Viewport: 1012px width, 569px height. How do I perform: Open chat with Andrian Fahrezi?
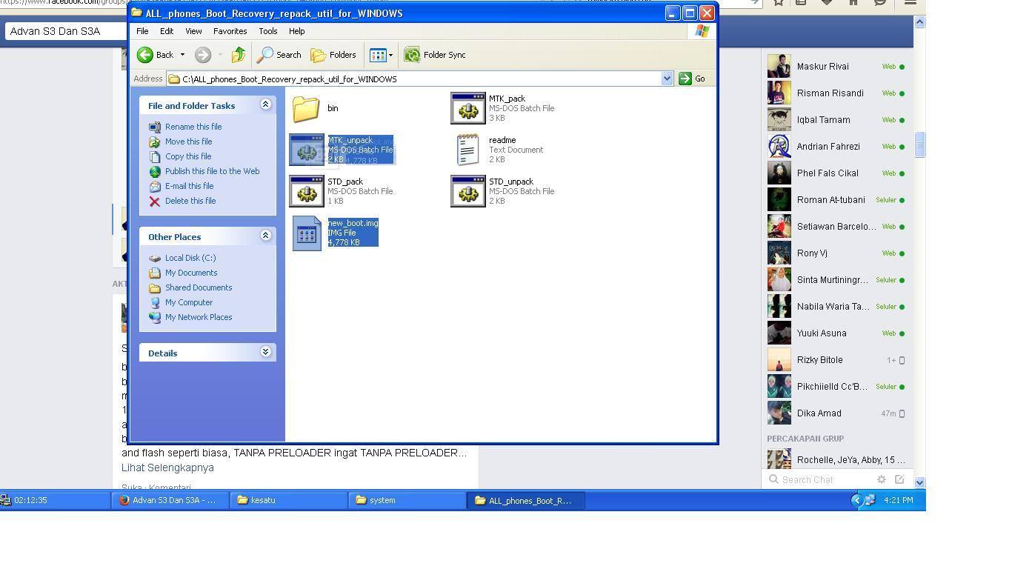836,147
